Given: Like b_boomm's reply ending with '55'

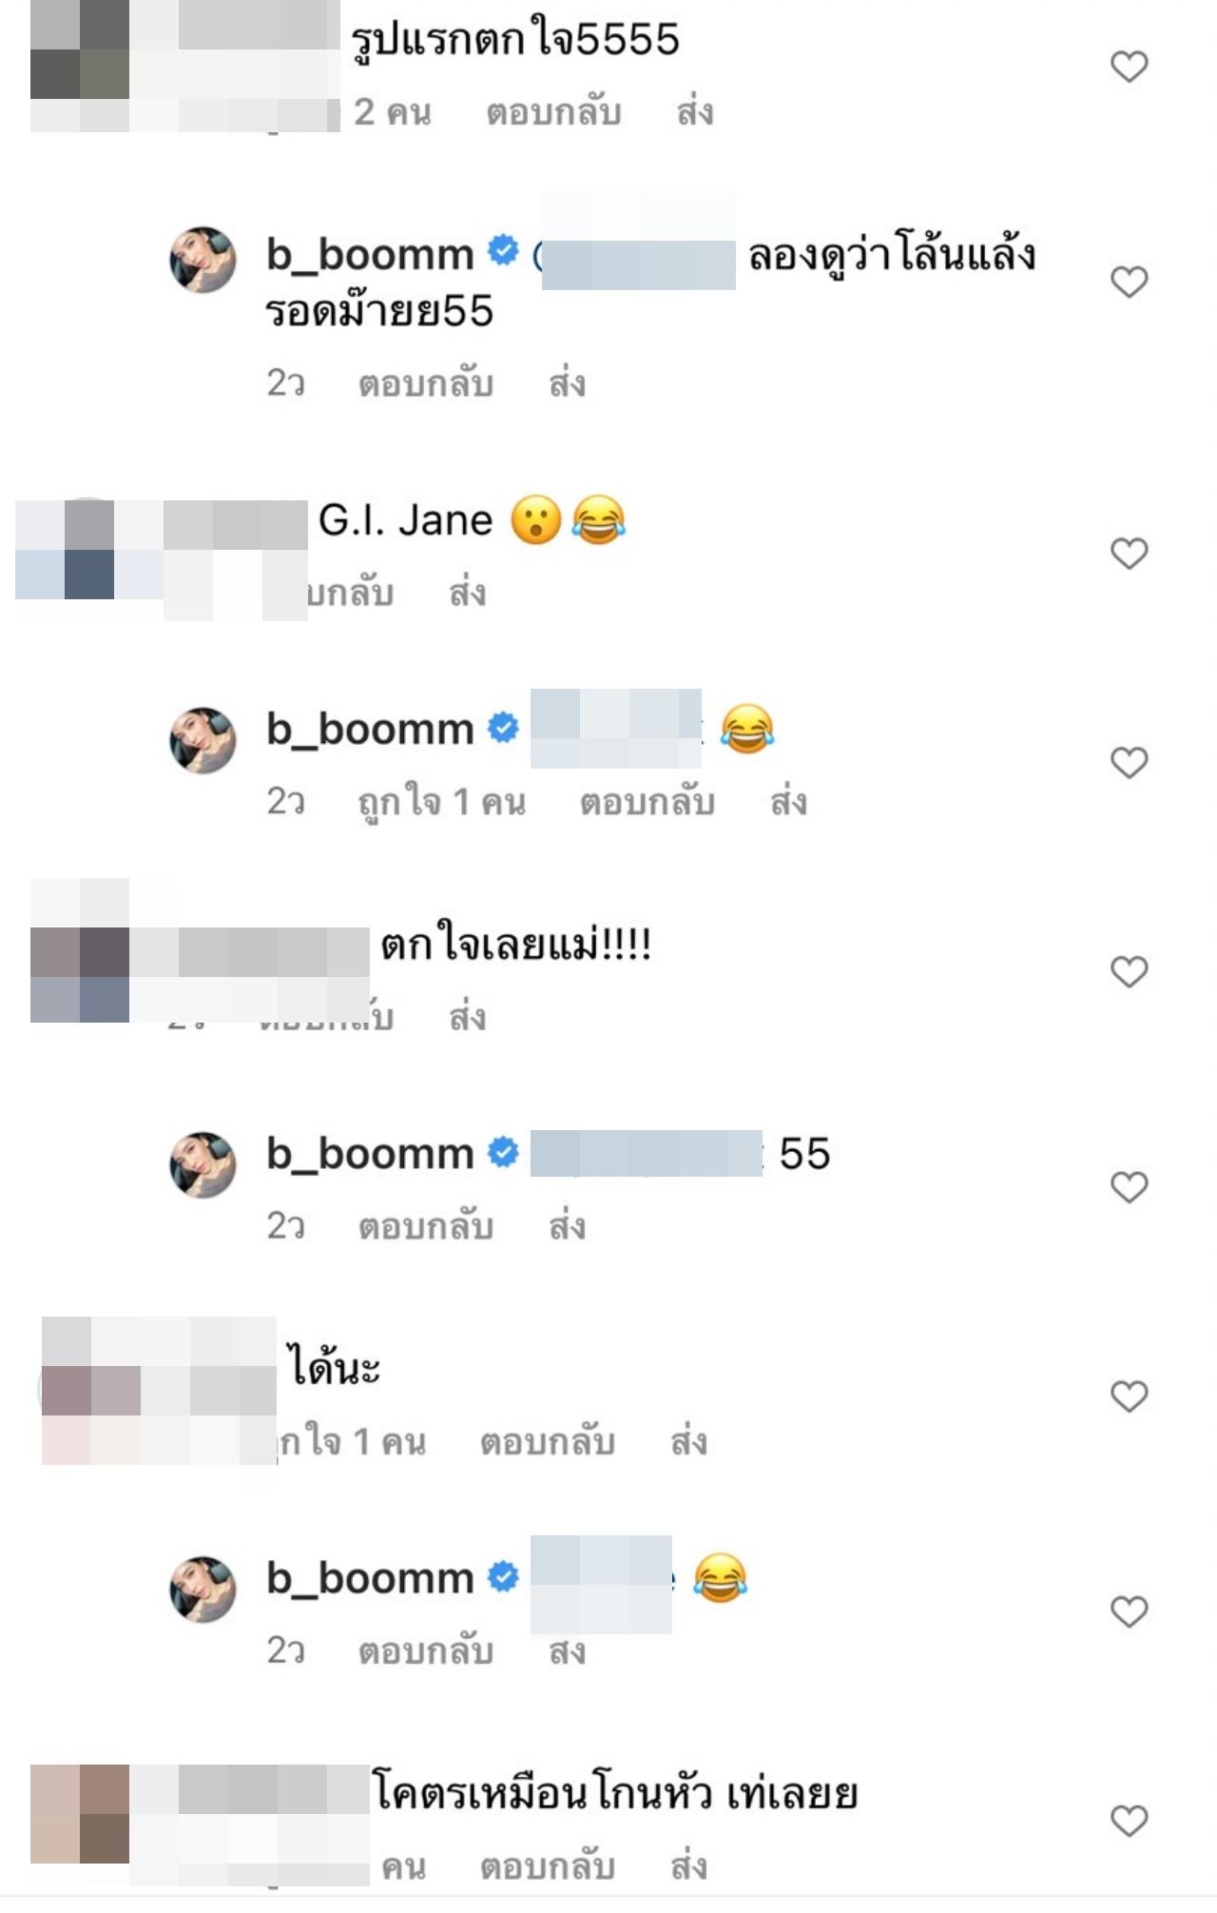Looking at the screenshot, I should (1130, 1186).
